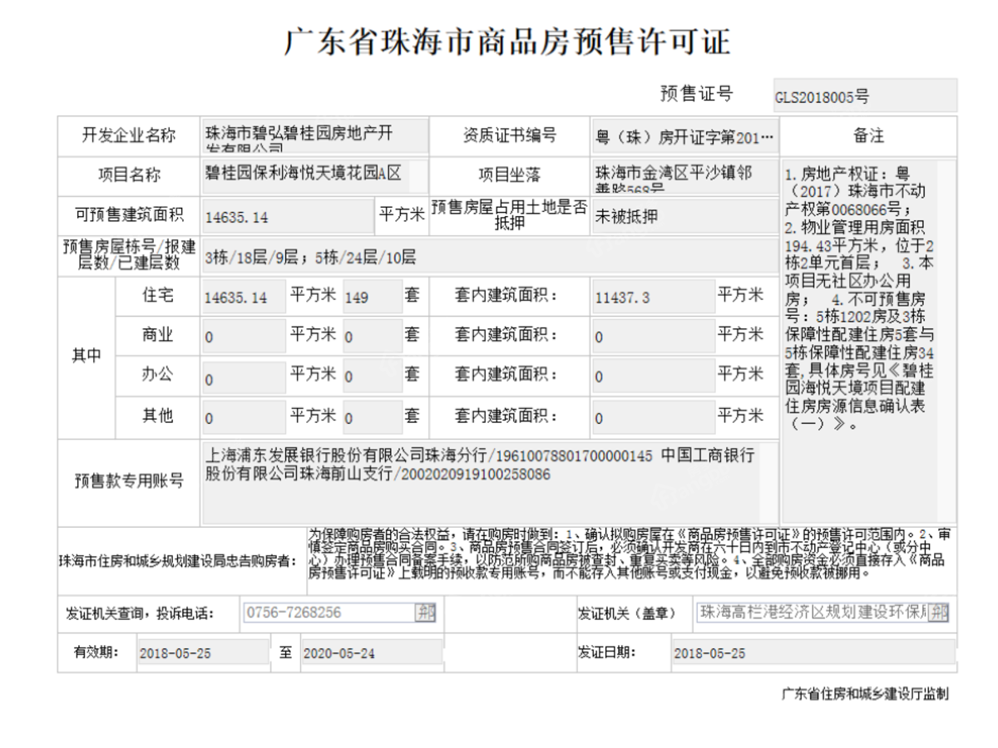This screenshot has width=998, height=748.
Task: Click the 有效期 label
Action: coord(96,652)
